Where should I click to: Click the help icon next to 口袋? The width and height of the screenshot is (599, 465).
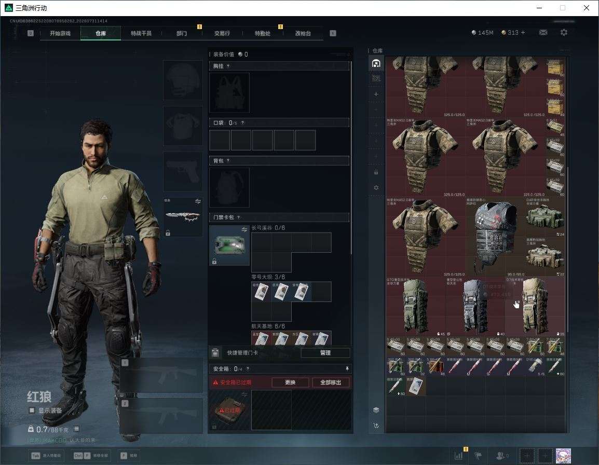click(x=242, y=122)
